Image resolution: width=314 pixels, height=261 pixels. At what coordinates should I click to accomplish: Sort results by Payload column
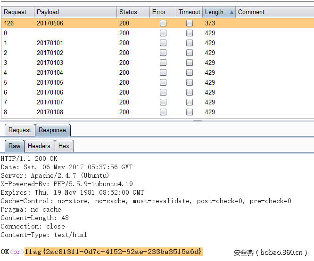click(x=48, y=12)
